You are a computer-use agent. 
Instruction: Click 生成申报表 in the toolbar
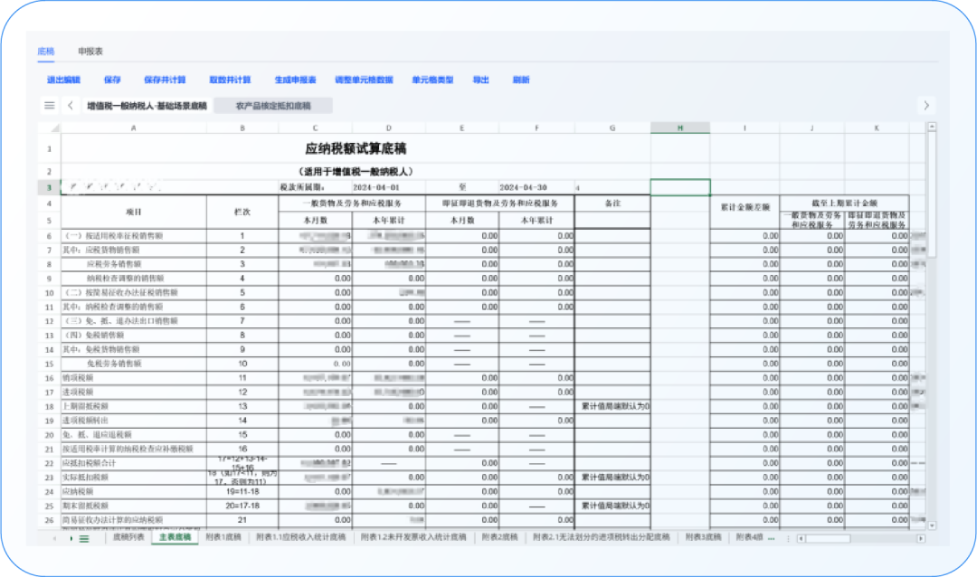coord(295,80)
